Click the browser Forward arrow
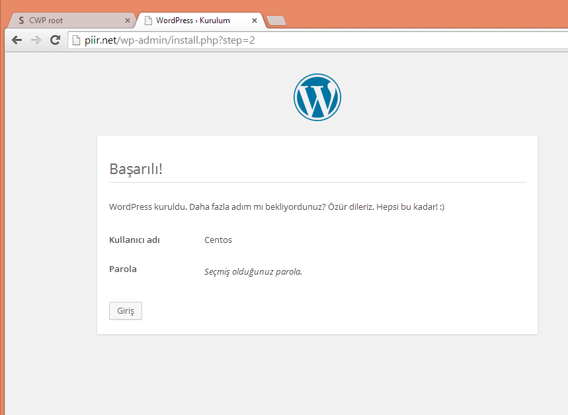568x415 pixels. (x=36, y=40)
